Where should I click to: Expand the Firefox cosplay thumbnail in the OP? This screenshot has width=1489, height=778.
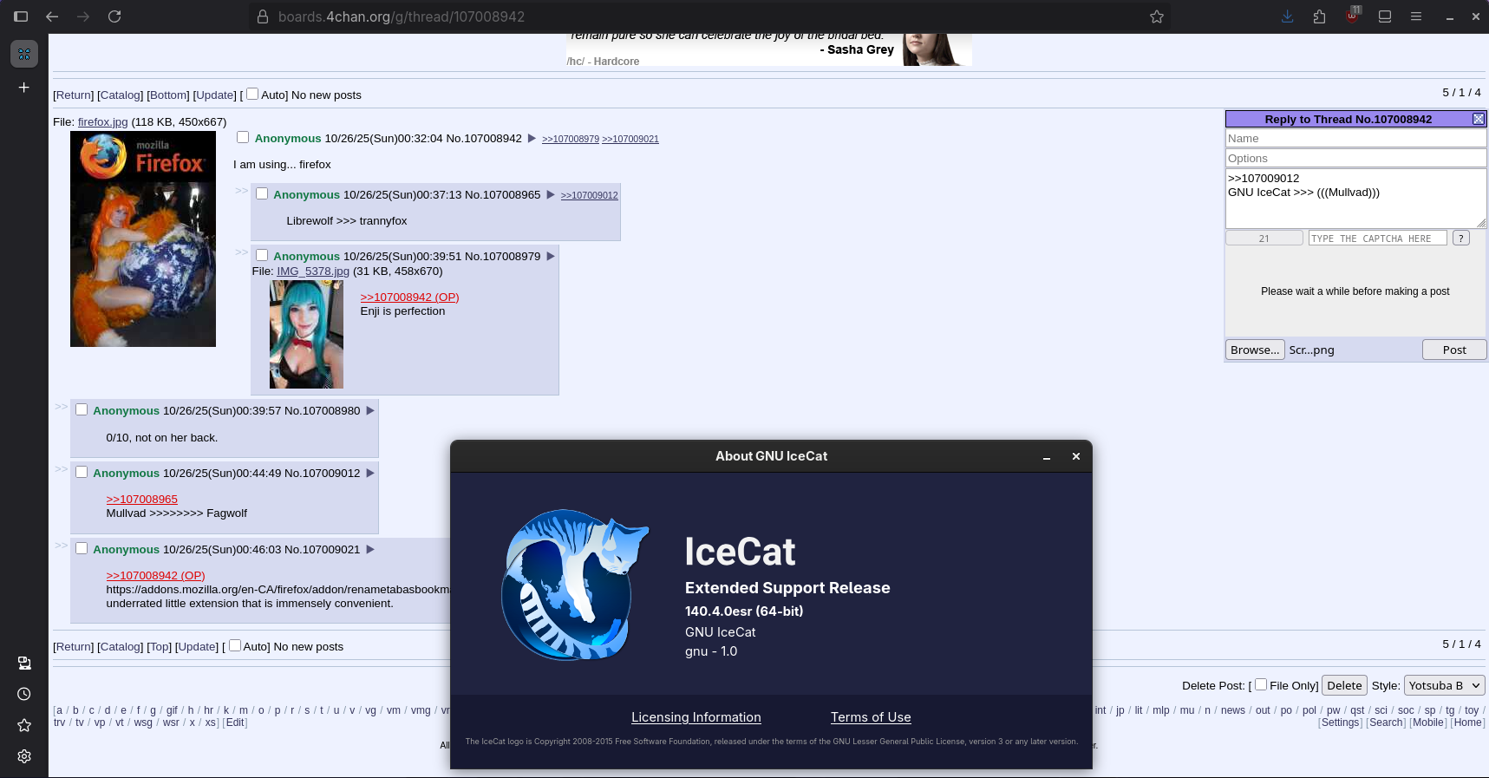[x=143, y=239]
